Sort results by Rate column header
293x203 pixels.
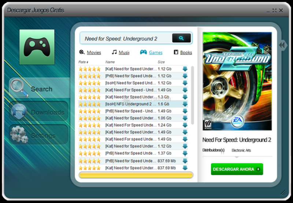83,62
